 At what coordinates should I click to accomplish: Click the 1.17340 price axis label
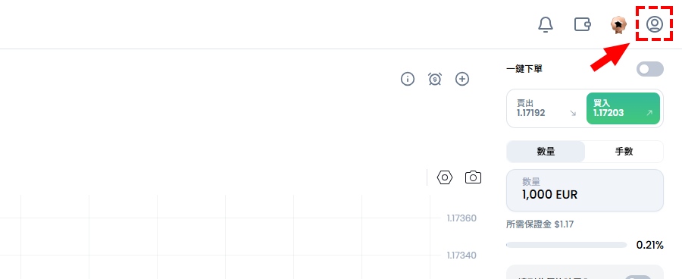461,255
